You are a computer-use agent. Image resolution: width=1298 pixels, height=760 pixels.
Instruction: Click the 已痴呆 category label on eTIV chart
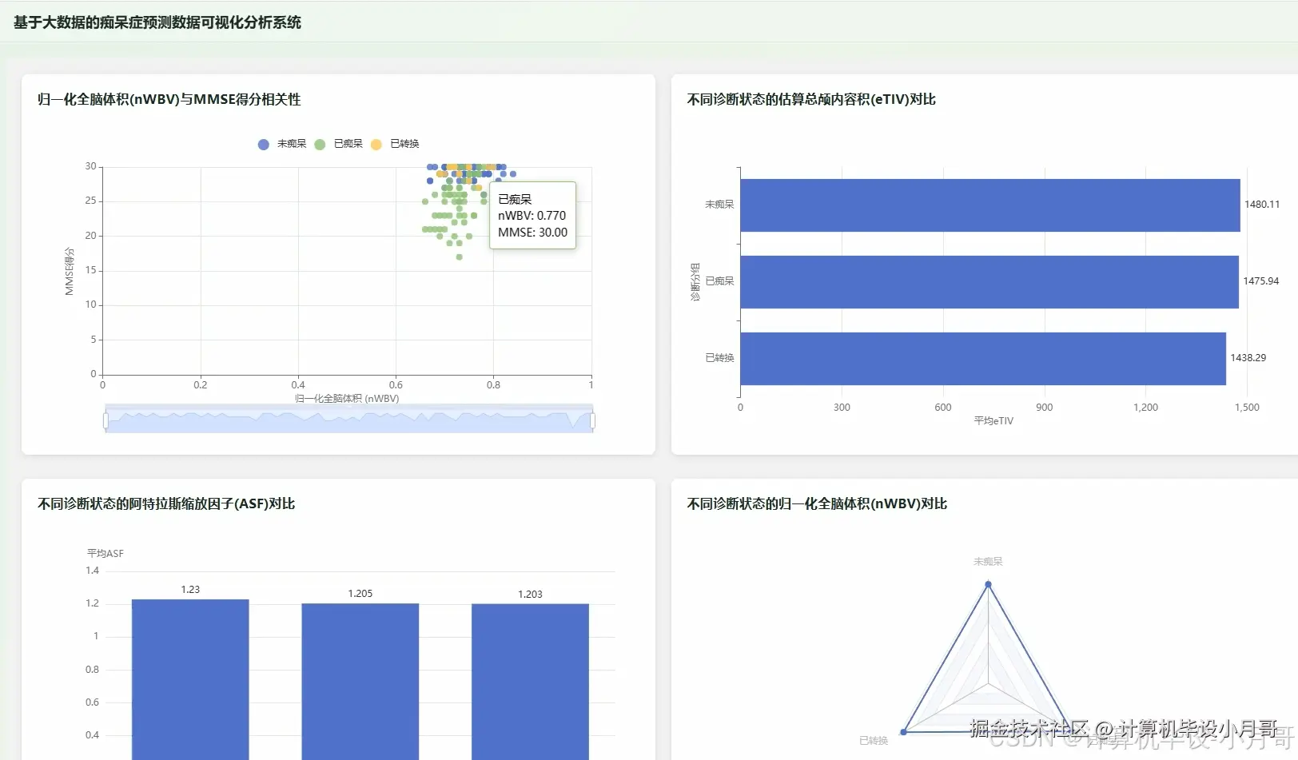coord(719,281)
